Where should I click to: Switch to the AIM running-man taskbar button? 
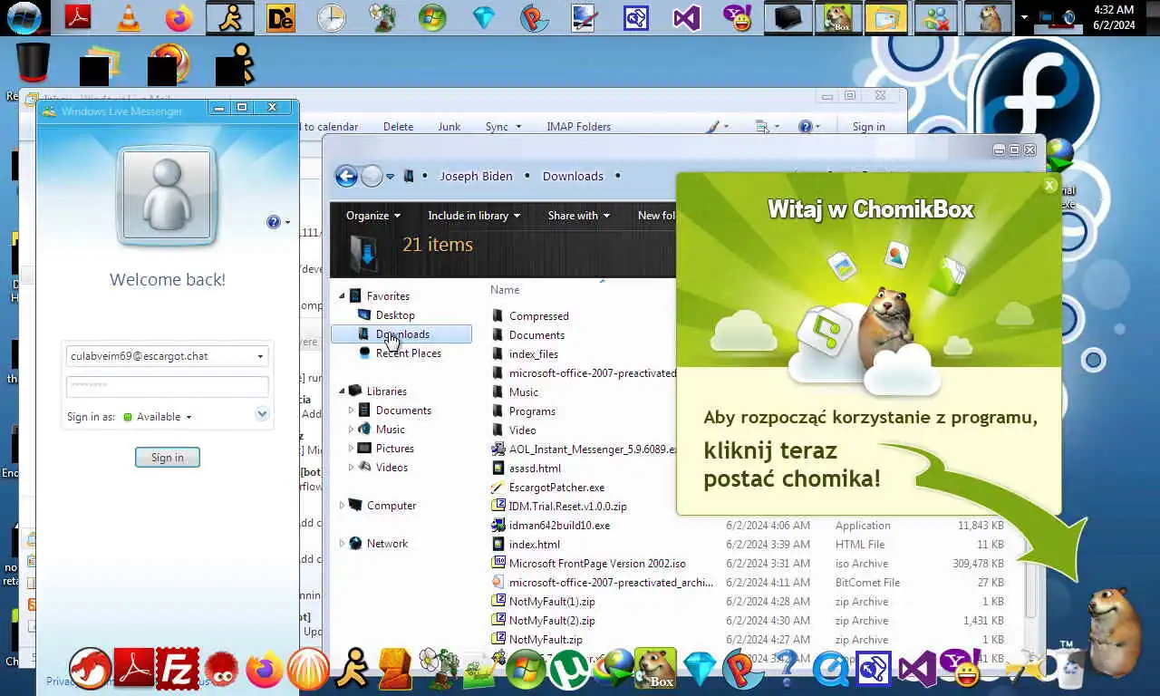click(x=230, y=17)
